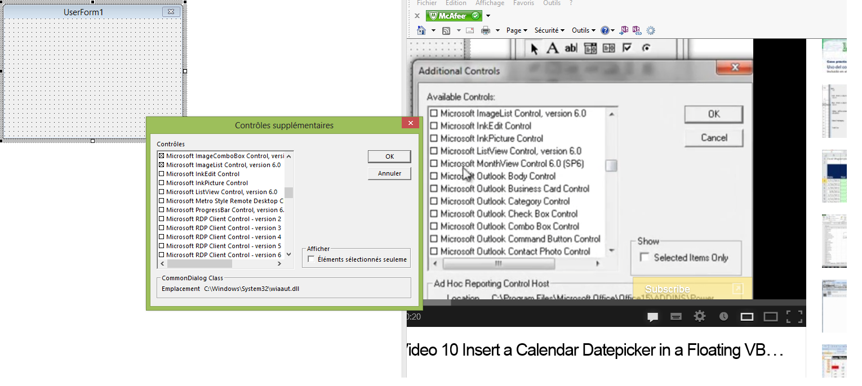Check Microsoft Metro Style Remote Desktop control
The image size is (862, 386).
pyautogui.click(x=162, y=201)
